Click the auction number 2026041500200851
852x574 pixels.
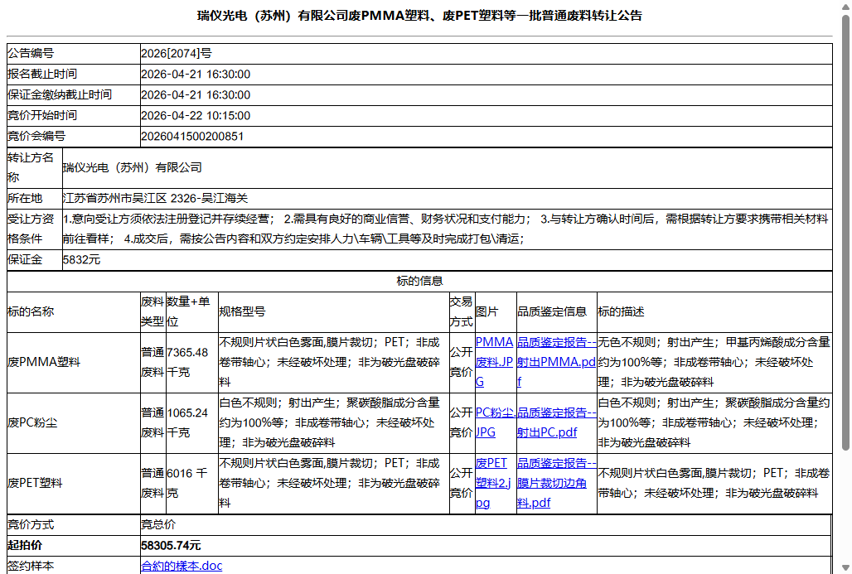pyautogui.click(x=192, y=137)
